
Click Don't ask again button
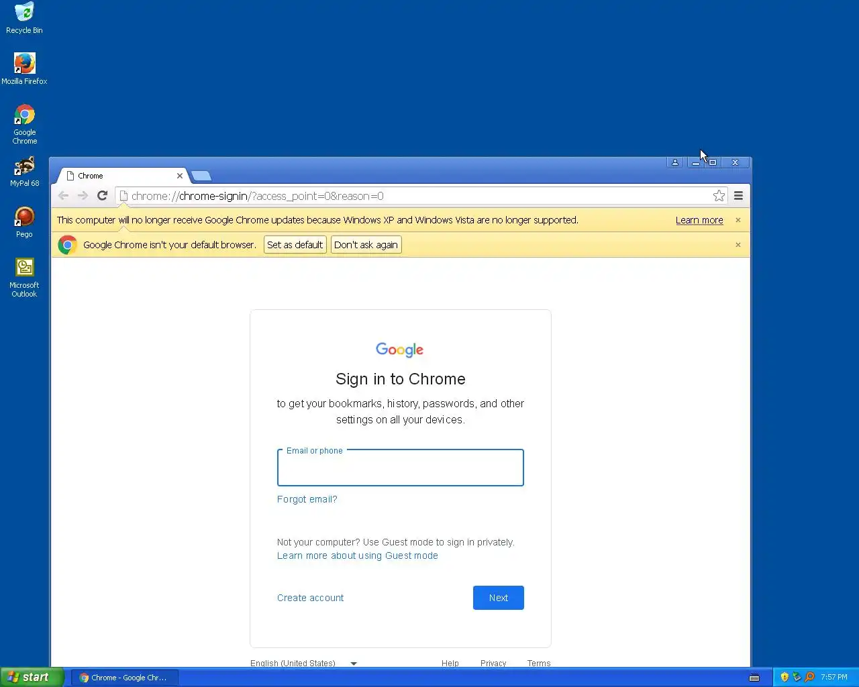coord(366,245)
